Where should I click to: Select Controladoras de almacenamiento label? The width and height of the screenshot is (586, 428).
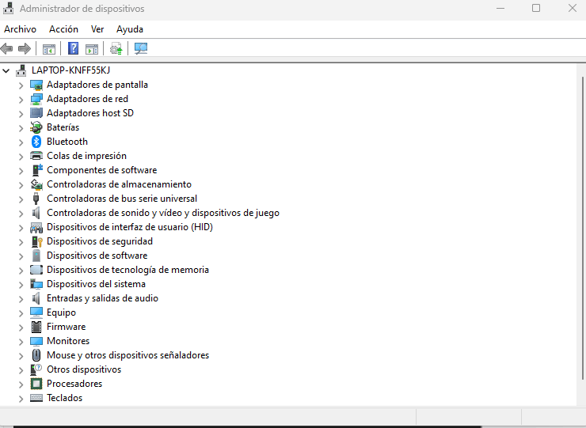click(120, 184)
